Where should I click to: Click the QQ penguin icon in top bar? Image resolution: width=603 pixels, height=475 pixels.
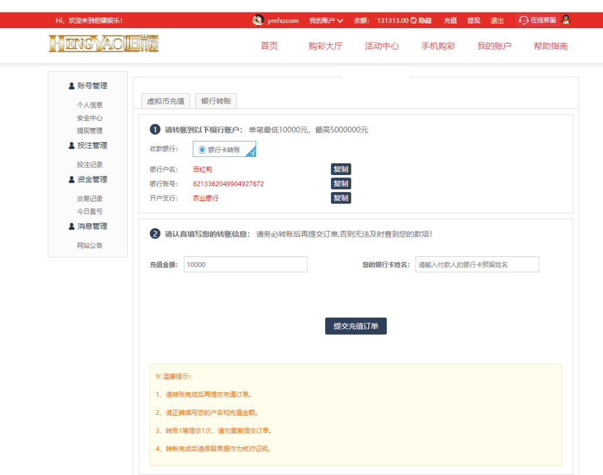[566, 20]
